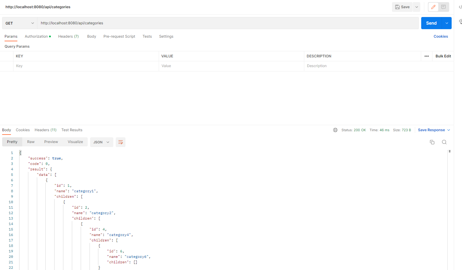Click the query param Description field
This screenshot has width=462, height=270.
pyautogui.click(x=379, y=66)
